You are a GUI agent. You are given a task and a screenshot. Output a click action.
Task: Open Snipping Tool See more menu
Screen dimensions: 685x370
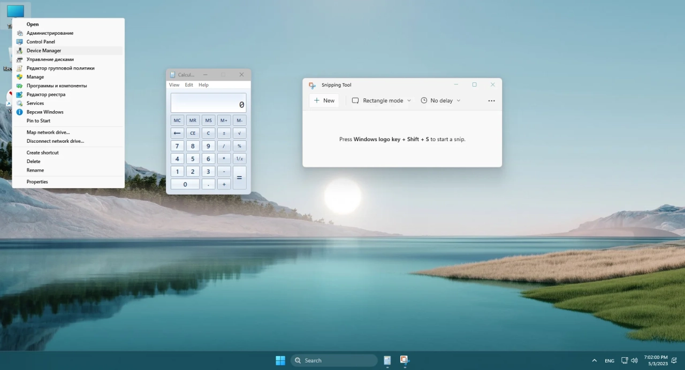click(x=491, y=101)
